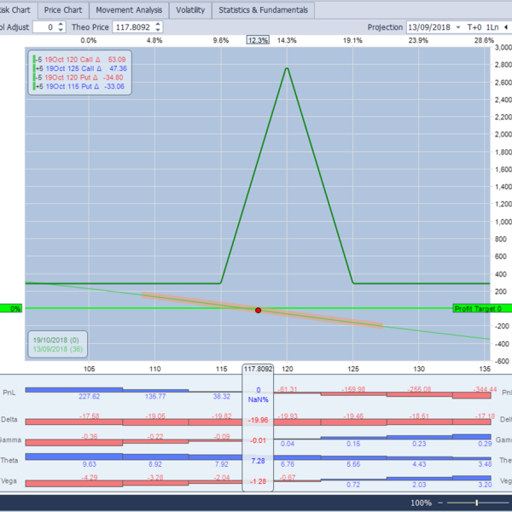The image size is (512, 512).
Task: Select the Volatility tab
Action: [189, 10]
